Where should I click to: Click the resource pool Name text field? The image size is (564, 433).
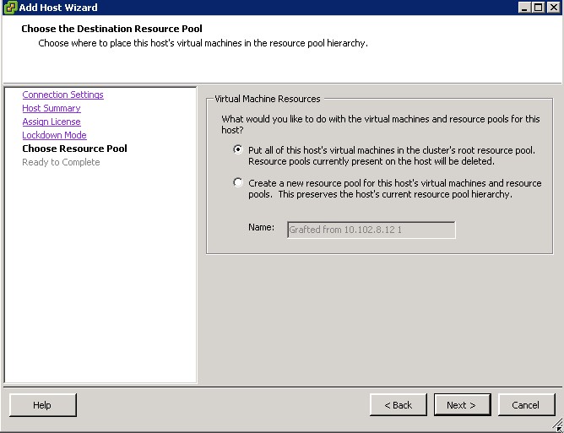(x=371, y=230)
